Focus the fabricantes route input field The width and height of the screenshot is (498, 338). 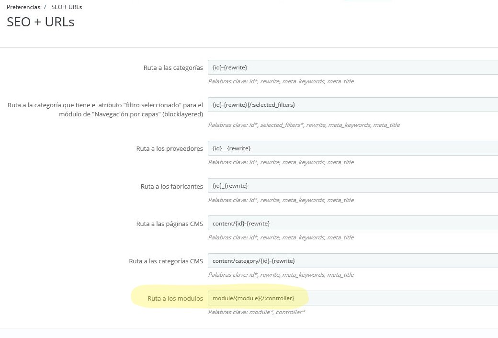(352, 186)
